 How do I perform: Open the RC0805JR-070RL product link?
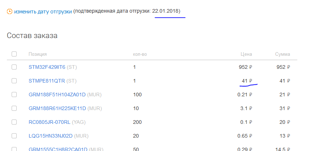[49, 122]
